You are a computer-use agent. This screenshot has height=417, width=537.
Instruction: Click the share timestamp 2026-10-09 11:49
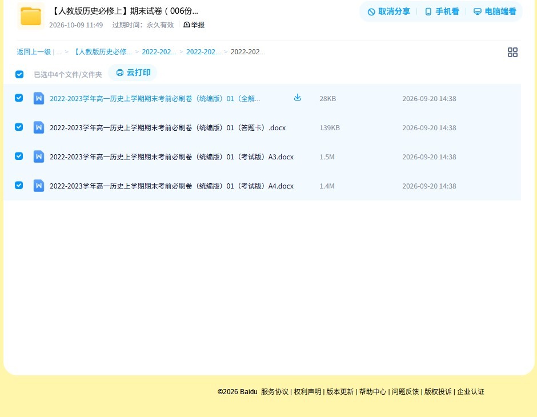[76, 25]
